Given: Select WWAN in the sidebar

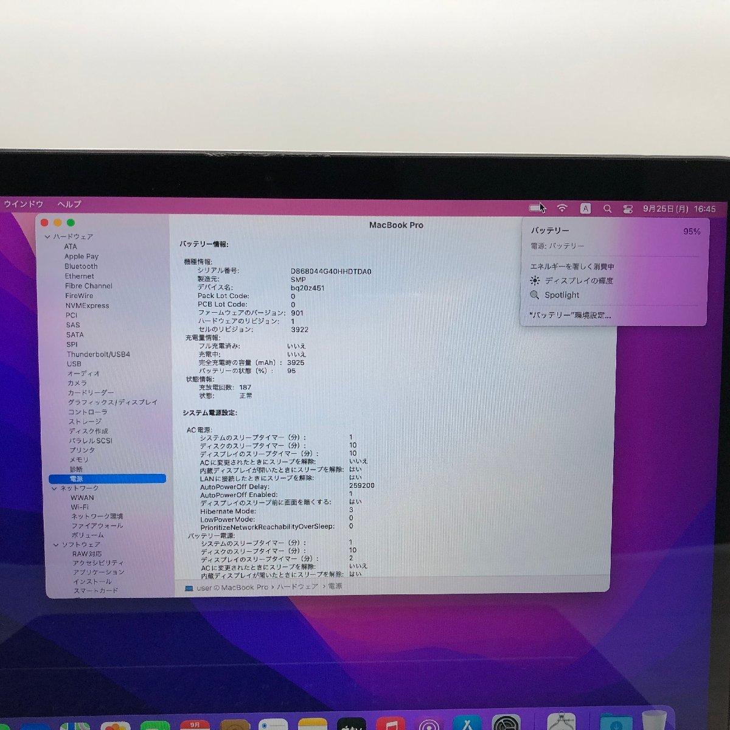Looking at the screenshot, I should [82, 498].
